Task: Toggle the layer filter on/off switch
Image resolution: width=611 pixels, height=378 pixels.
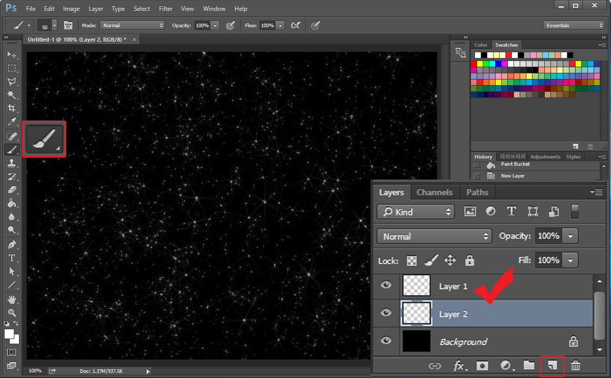Action: pos(575,212)
